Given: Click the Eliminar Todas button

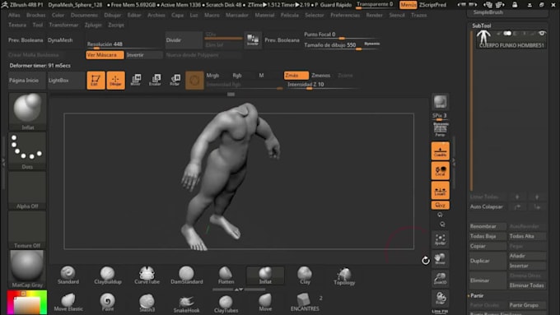Looking at the screenshot, I should (527, 285).
